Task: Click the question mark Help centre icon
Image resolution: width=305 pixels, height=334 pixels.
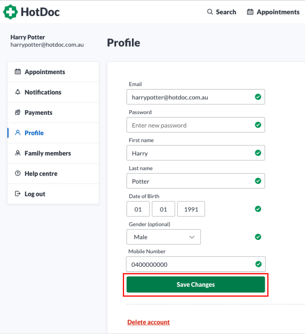Action: 18,173
